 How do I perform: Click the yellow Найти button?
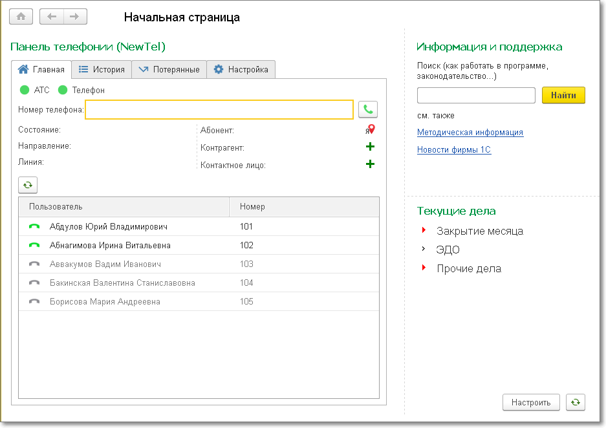point(563,95)
